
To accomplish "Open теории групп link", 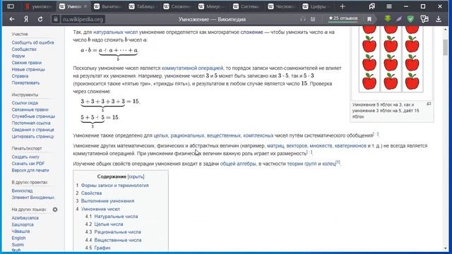I will pos(302,164).
